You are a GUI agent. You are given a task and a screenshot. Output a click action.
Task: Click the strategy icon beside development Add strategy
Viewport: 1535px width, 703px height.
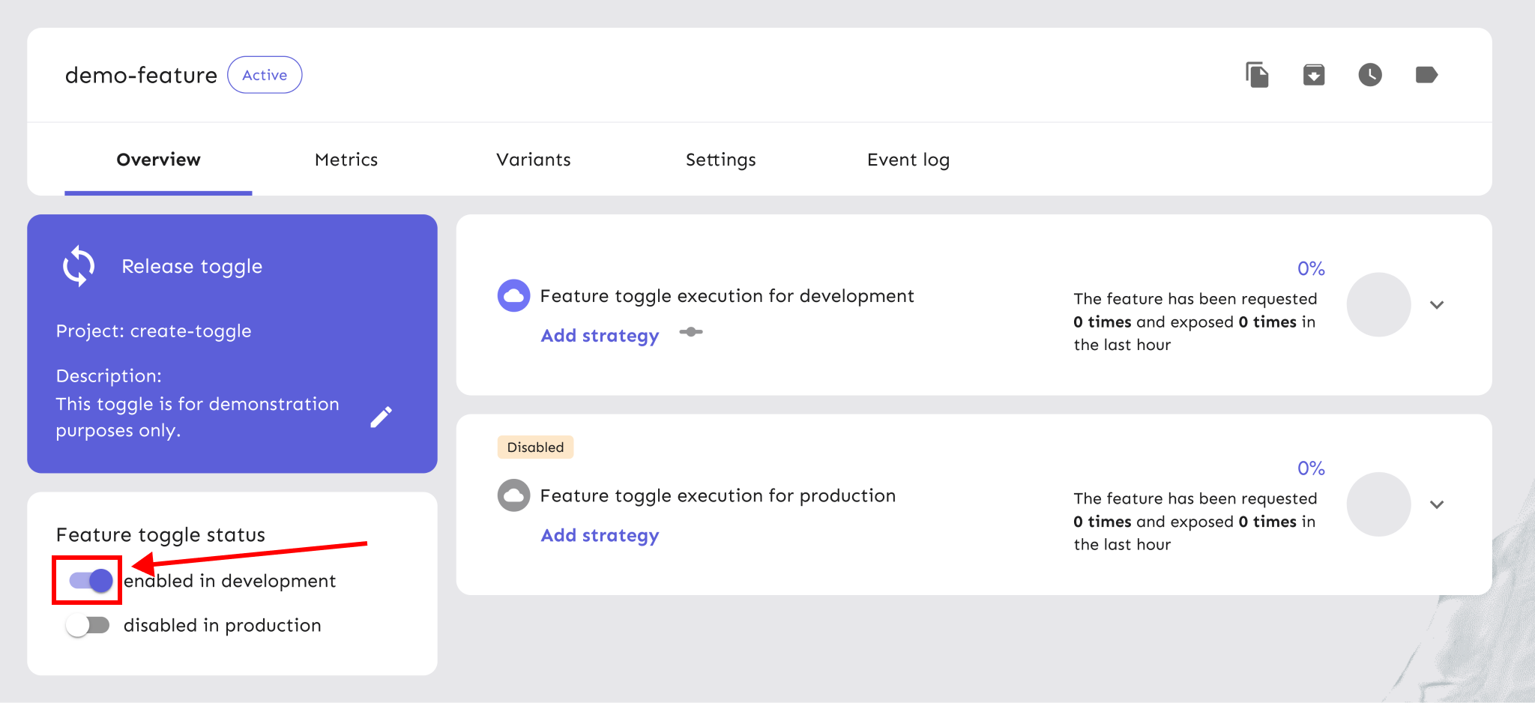coord(690,332)
